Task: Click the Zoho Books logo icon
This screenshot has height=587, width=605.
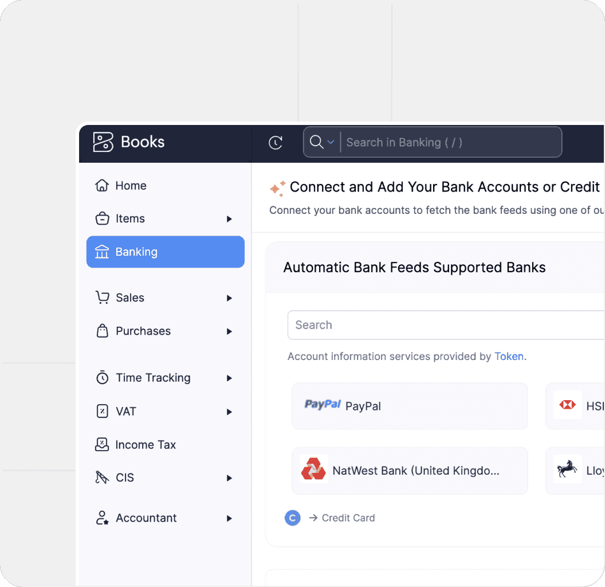Action: pyautogui.click(x=103, y=142)
